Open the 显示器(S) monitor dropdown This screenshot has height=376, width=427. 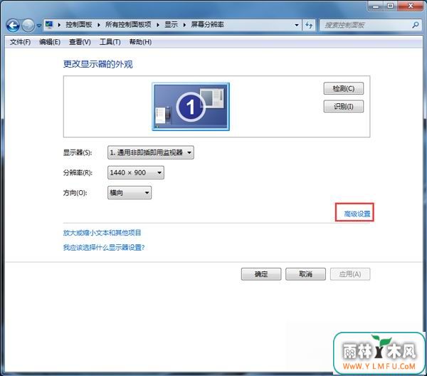click(151, 152)
